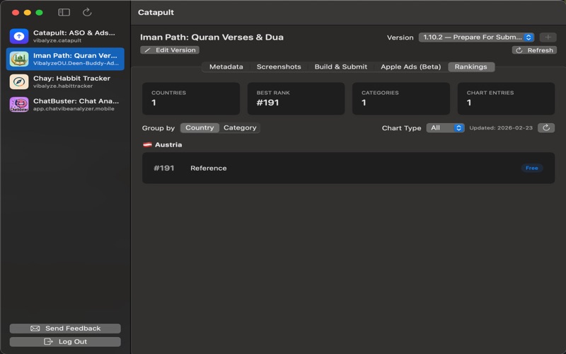Viewport: 566px width, 354px height.
Task: Click the Log Out button
Action: 65,342
